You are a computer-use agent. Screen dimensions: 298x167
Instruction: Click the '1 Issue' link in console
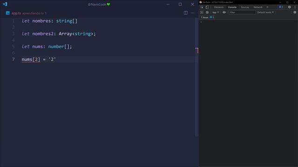(x=207, y=17)
